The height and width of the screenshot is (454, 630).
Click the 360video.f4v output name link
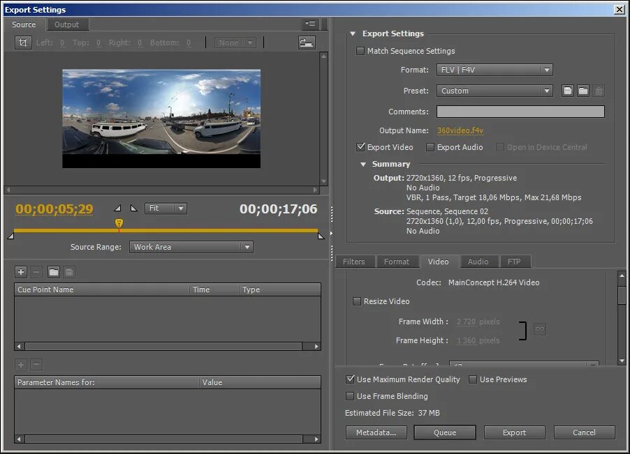460,130
